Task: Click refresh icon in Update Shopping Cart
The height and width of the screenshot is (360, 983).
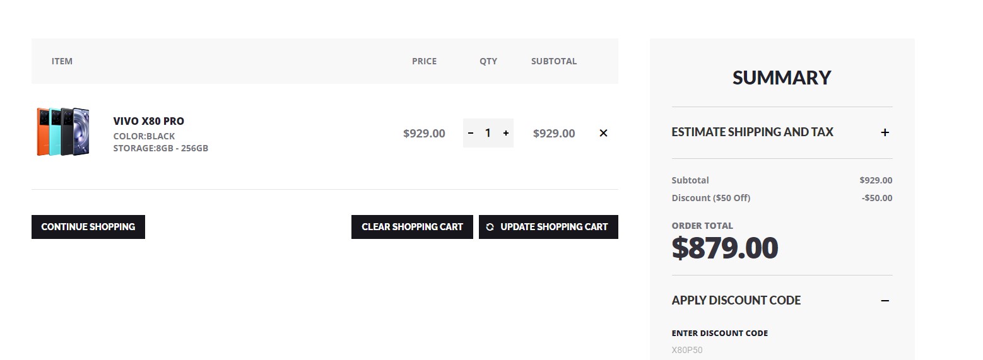Action: (490, 227)
